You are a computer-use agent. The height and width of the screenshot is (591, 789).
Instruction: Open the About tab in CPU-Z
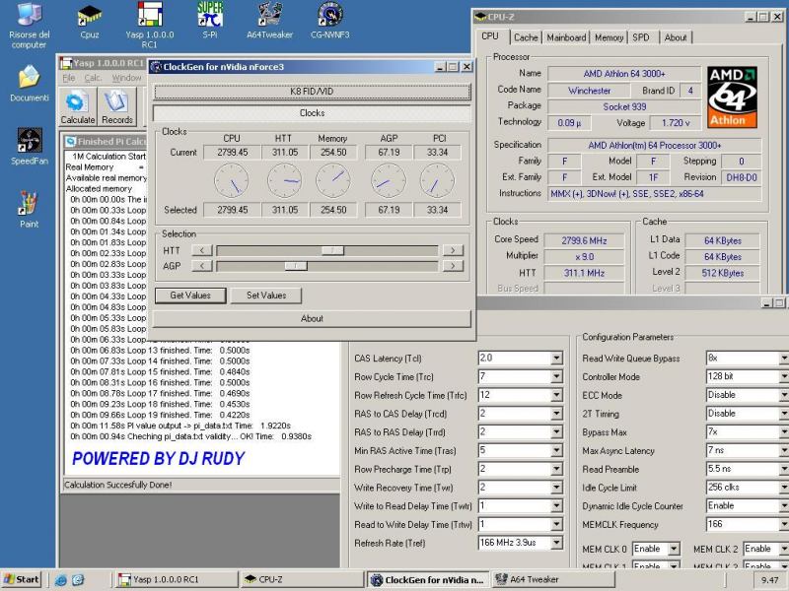[676, 37]
